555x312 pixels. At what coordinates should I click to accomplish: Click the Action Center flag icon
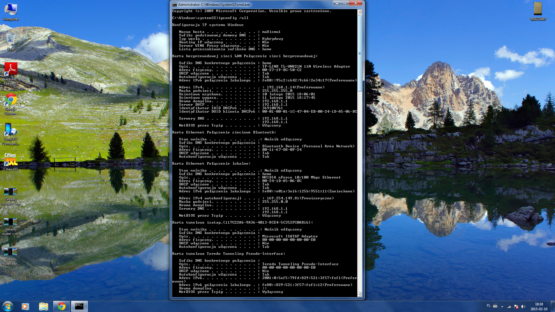516,307
